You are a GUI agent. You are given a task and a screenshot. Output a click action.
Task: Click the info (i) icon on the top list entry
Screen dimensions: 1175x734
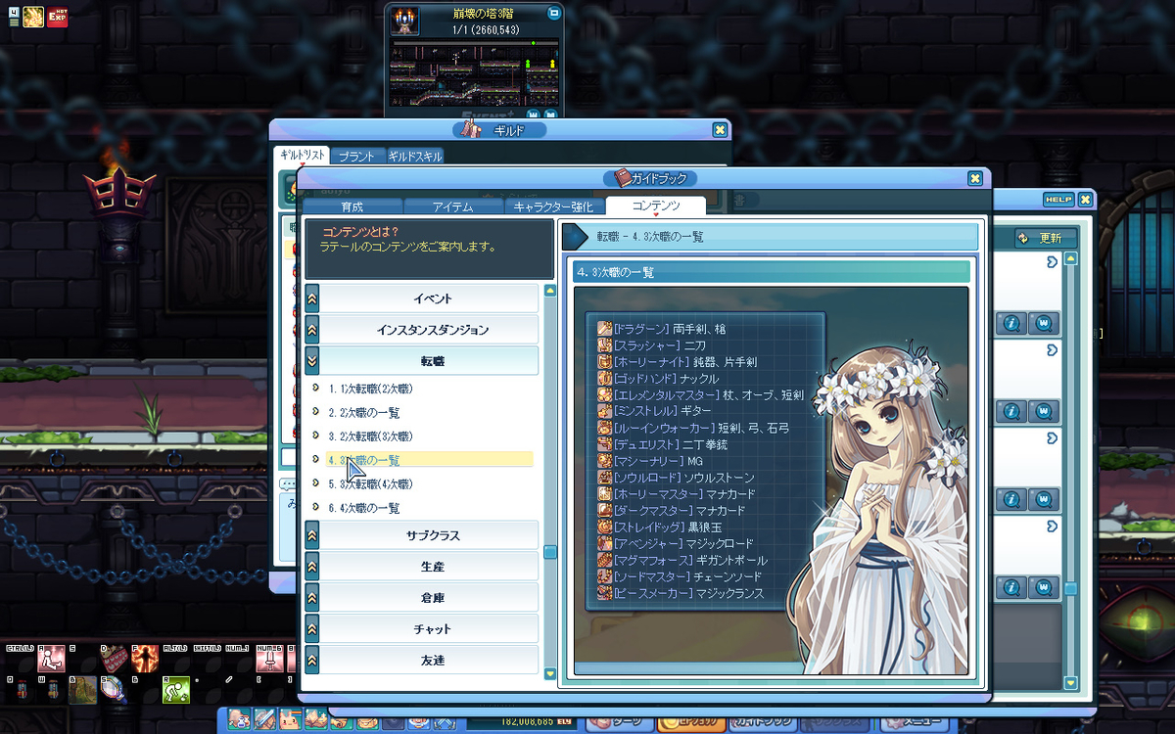1011,322
